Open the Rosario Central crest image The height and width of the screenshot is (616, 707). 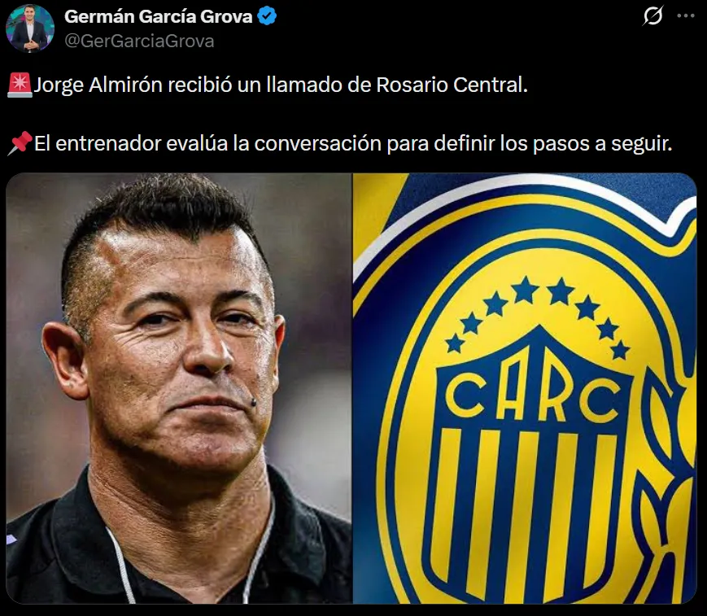525,388
